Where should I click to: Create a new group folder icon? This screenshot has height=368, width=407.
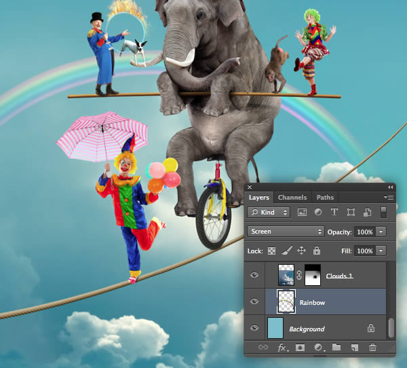point(336,347)
